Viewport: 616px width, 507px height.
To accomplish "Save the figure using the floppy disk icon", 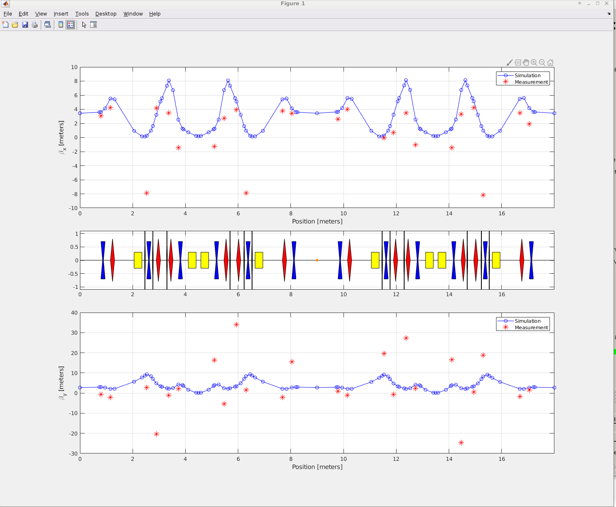I will (x=25, y=25).
